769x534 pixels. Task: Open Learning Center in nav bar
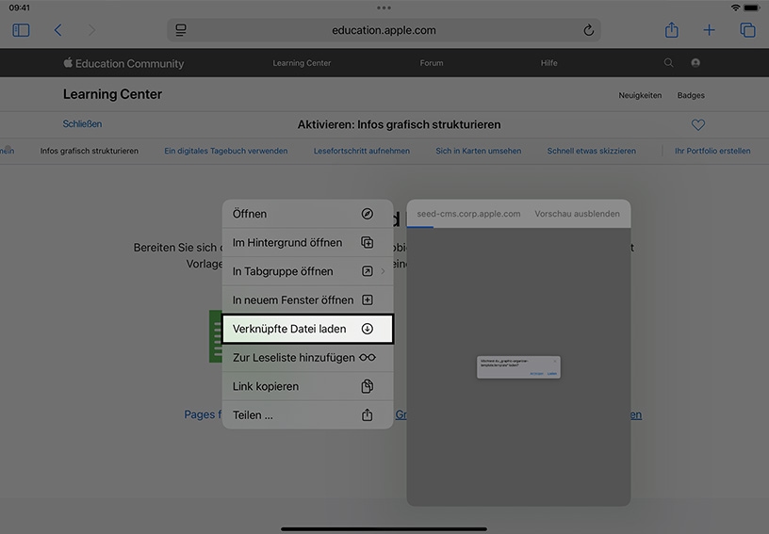coord(302,63)
